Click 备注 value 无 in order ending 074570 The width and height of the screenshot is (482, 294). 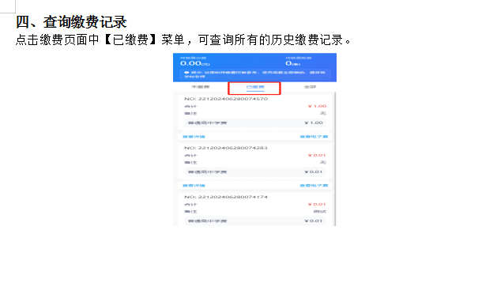(x=323, y=114)
